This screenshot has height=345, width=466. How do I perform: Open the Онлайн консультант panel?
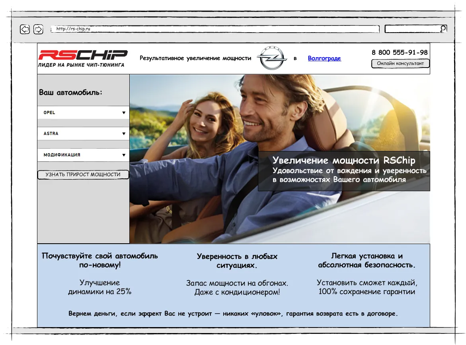click(x=400, y=64)
